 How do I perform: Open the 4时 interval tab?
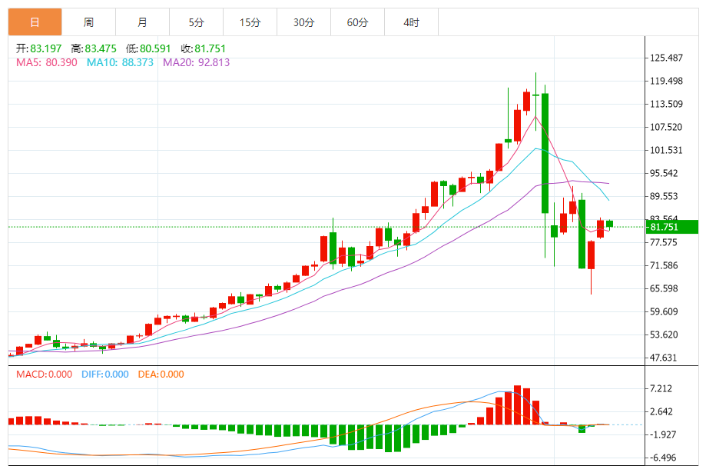coord(411,22)
